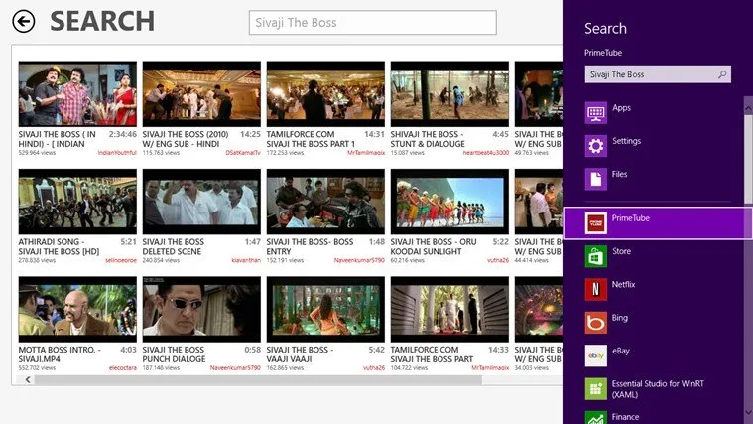Select the Apps label in the charm
The height and width of the screenshot is (424, 753).
tap(621, 108)
